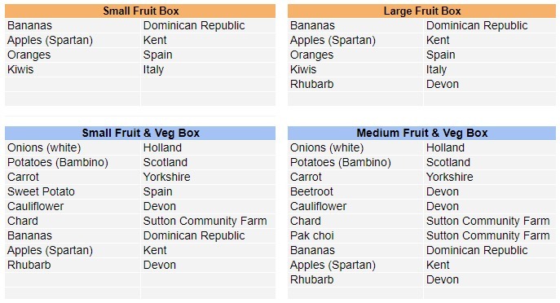Select the Beetroot cell
The image size is (560, 303).
355,191
